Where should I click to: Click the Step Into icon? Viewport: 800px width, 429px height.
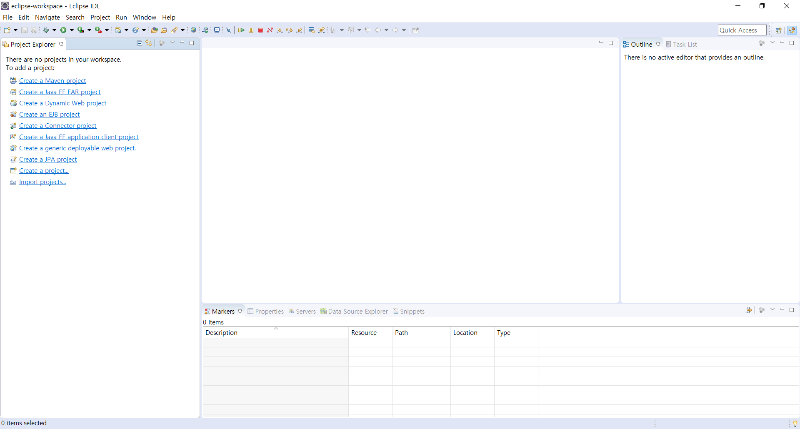pyautogui.click(x=280, y=30)
